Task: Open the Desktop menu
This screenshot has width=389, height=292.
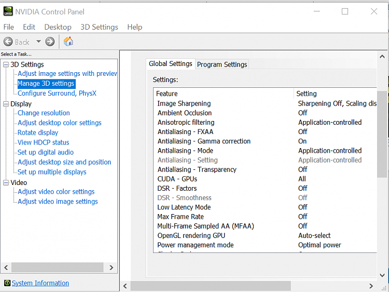Action: [58, 27]
